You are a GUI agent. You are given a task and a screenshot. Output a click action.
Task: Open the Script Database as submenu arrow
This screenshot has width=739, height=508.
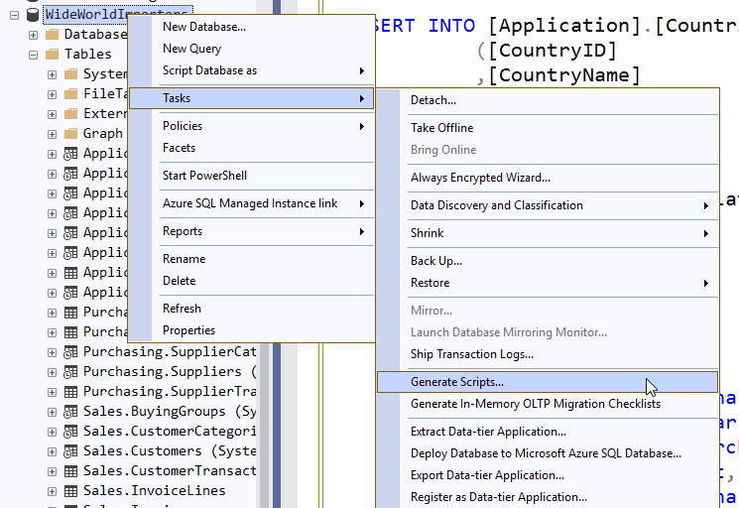tap(361, 70)
